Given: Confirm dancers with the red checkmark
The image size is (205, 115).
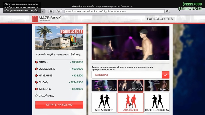Looking at the screenshot, I should coord(166,75).
